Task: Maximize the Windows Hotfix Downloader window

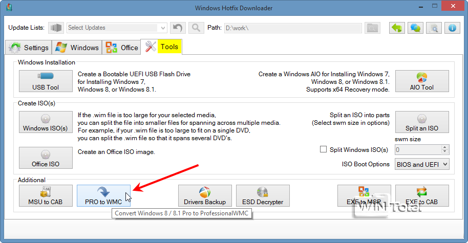Action: point(435,6)
